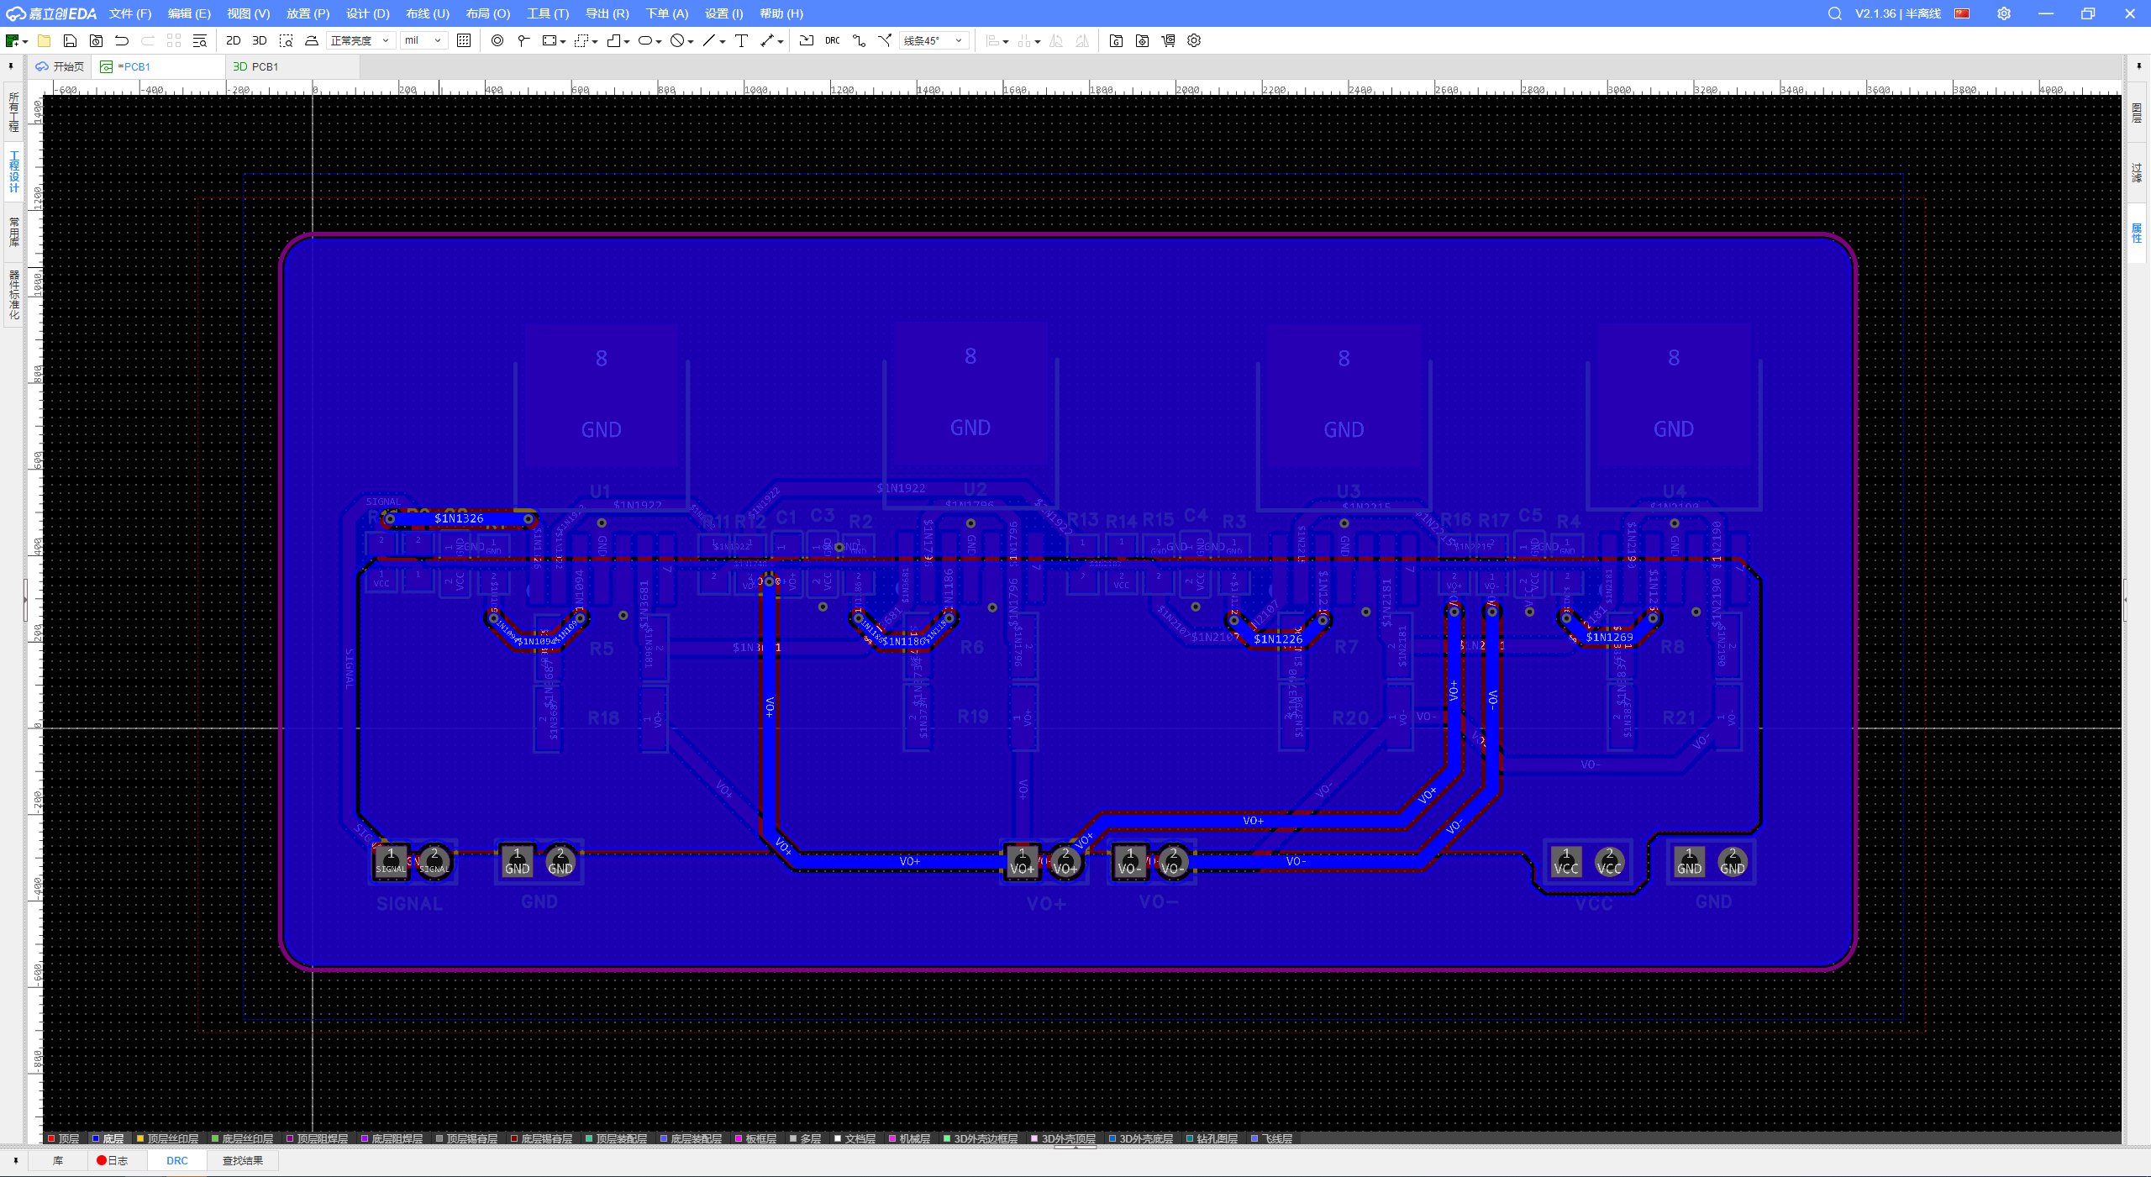Click the save file icon
This screenshot has height=1177, width=2151.
[x=70, y=40]
